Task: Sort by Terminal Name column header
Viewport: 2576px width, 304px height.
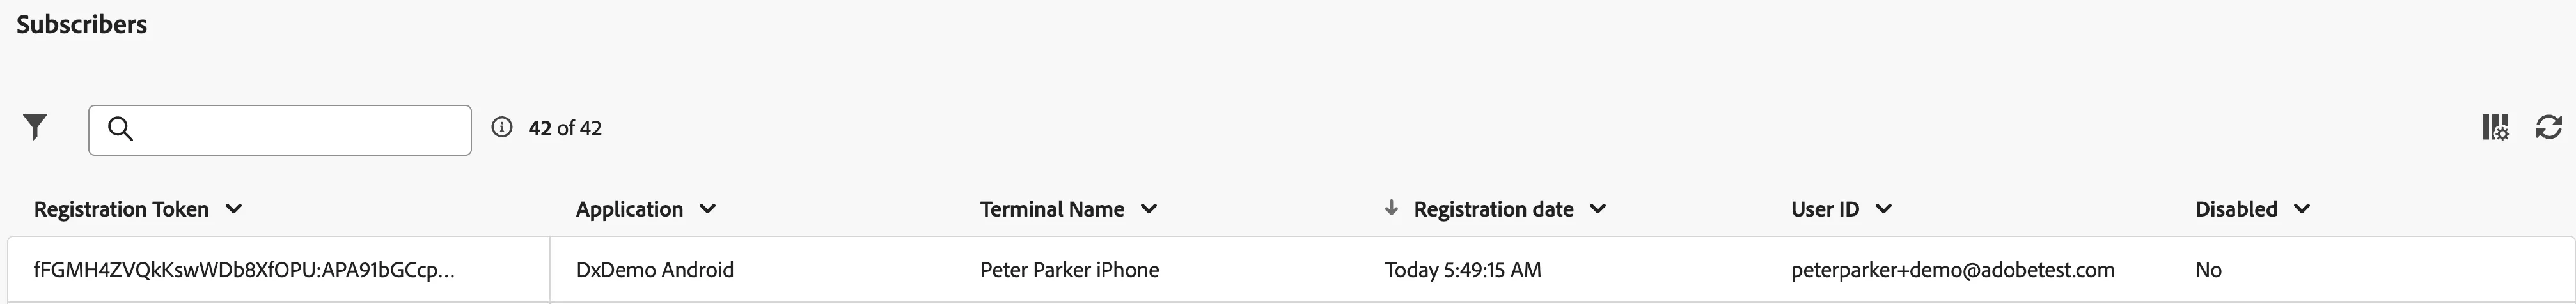Action: point(1052,209)
